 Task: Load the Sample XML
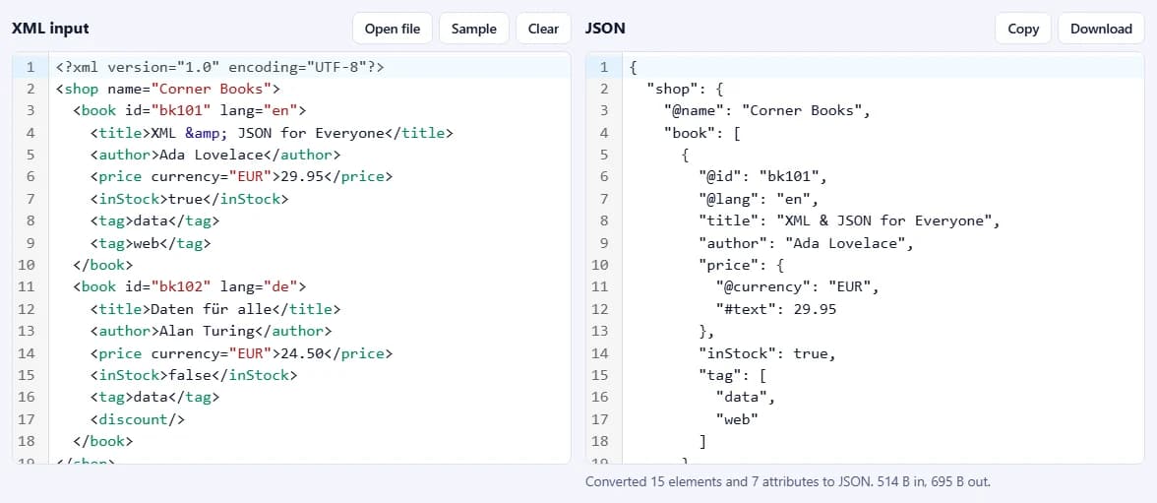coord(474,29)
